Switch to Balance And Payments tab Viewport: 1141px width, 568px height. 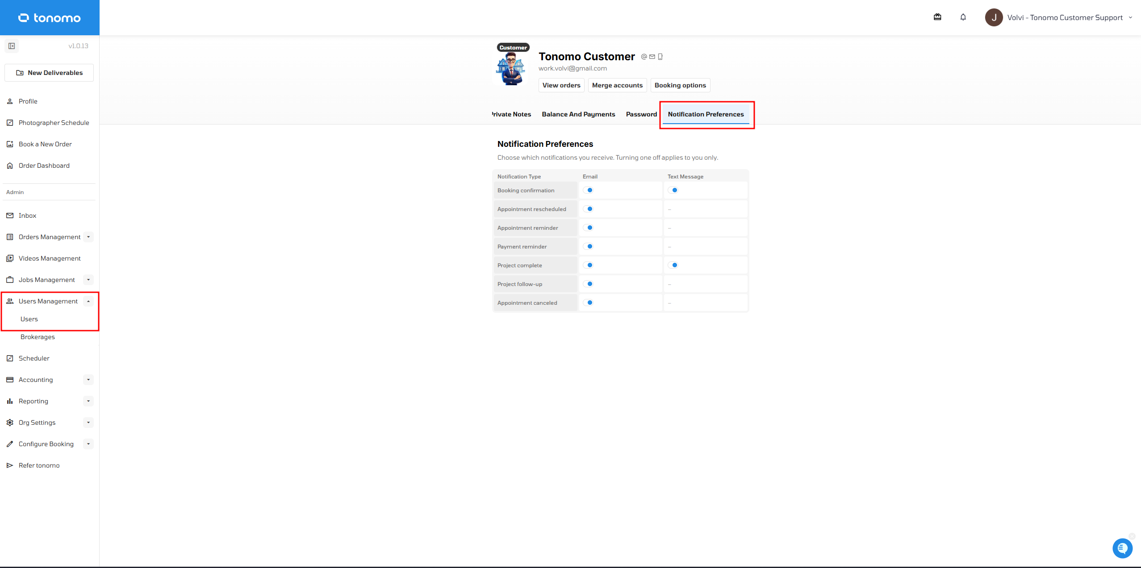[578, 114]
